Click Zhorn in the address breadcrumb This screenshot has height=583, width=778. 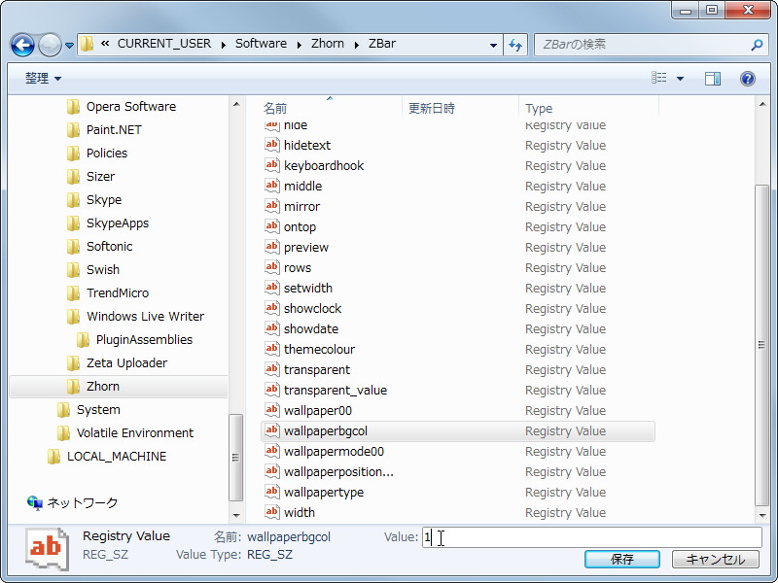pos(328,44)
